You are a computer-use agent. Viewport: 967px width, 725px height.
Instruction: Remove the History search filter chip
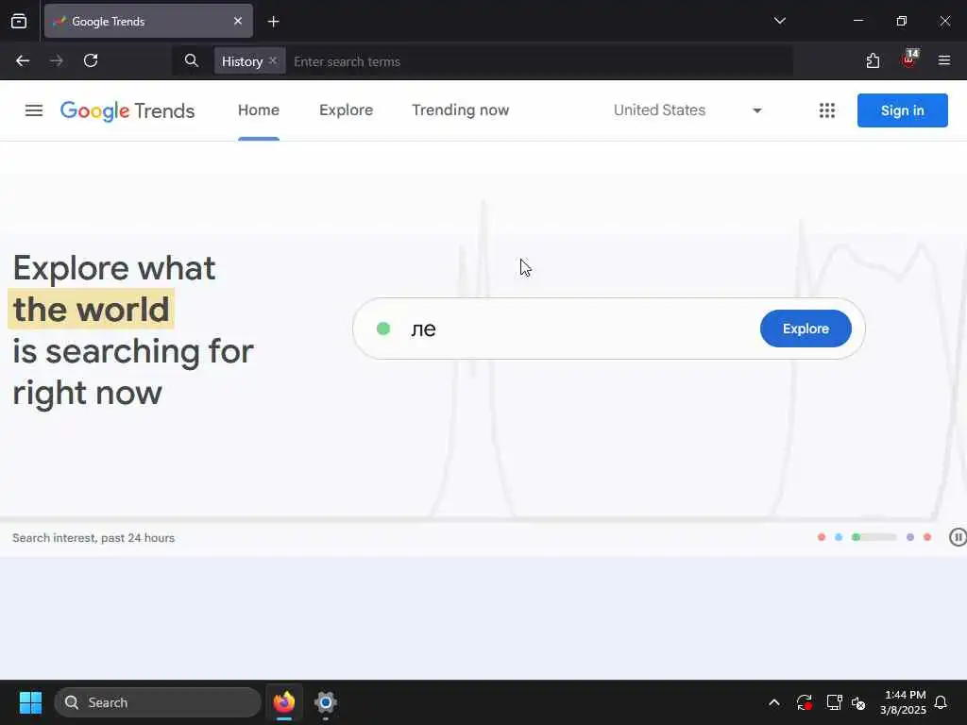click(273, 60)
